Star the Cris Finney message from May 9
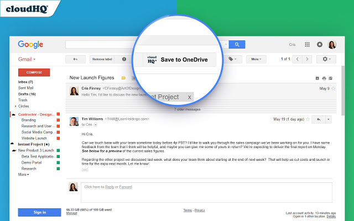The height and width of the screenshot is (221, 354). 333,88
